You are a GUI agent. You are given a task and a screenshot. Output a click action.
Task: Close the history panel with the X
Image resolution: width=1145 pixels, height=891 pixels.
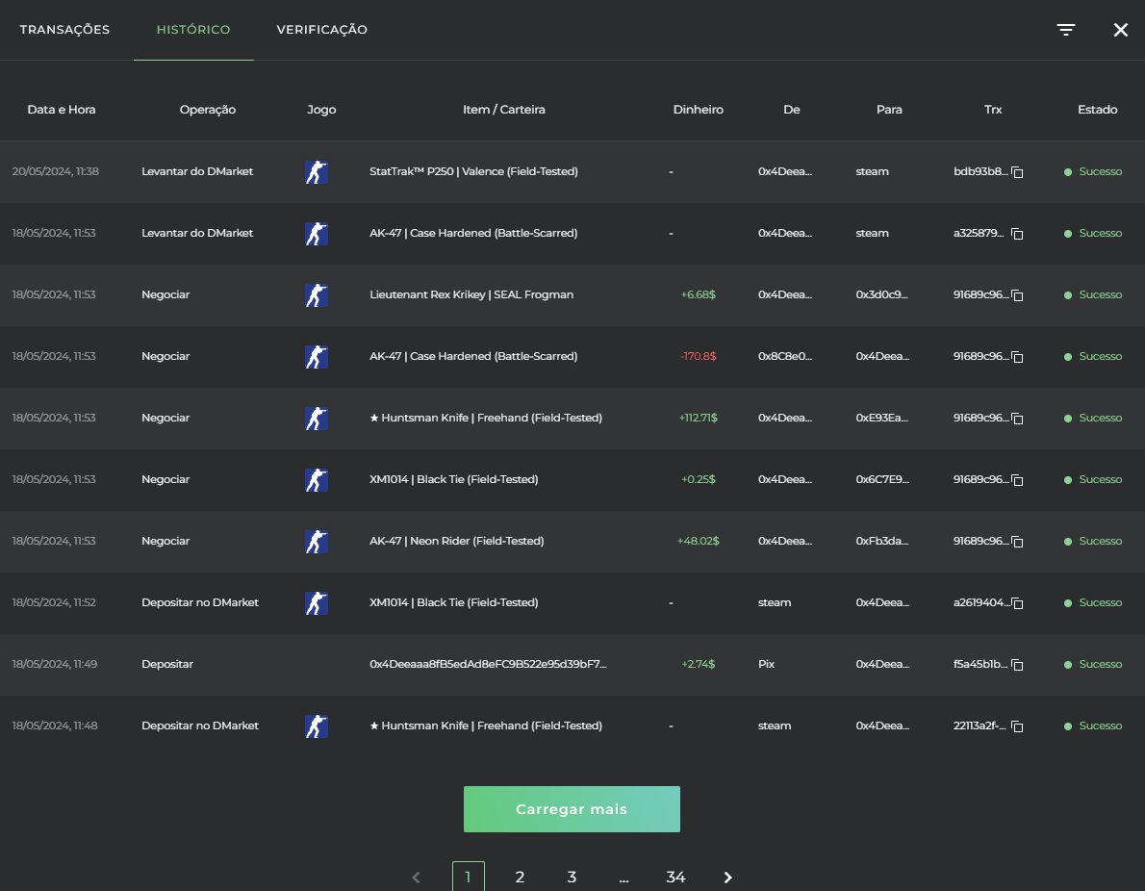tap(1120, 29)
